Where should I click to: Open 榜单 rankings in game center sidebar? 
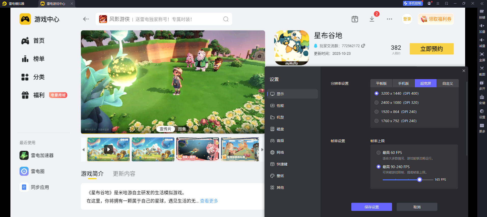[x=33, y=59]
